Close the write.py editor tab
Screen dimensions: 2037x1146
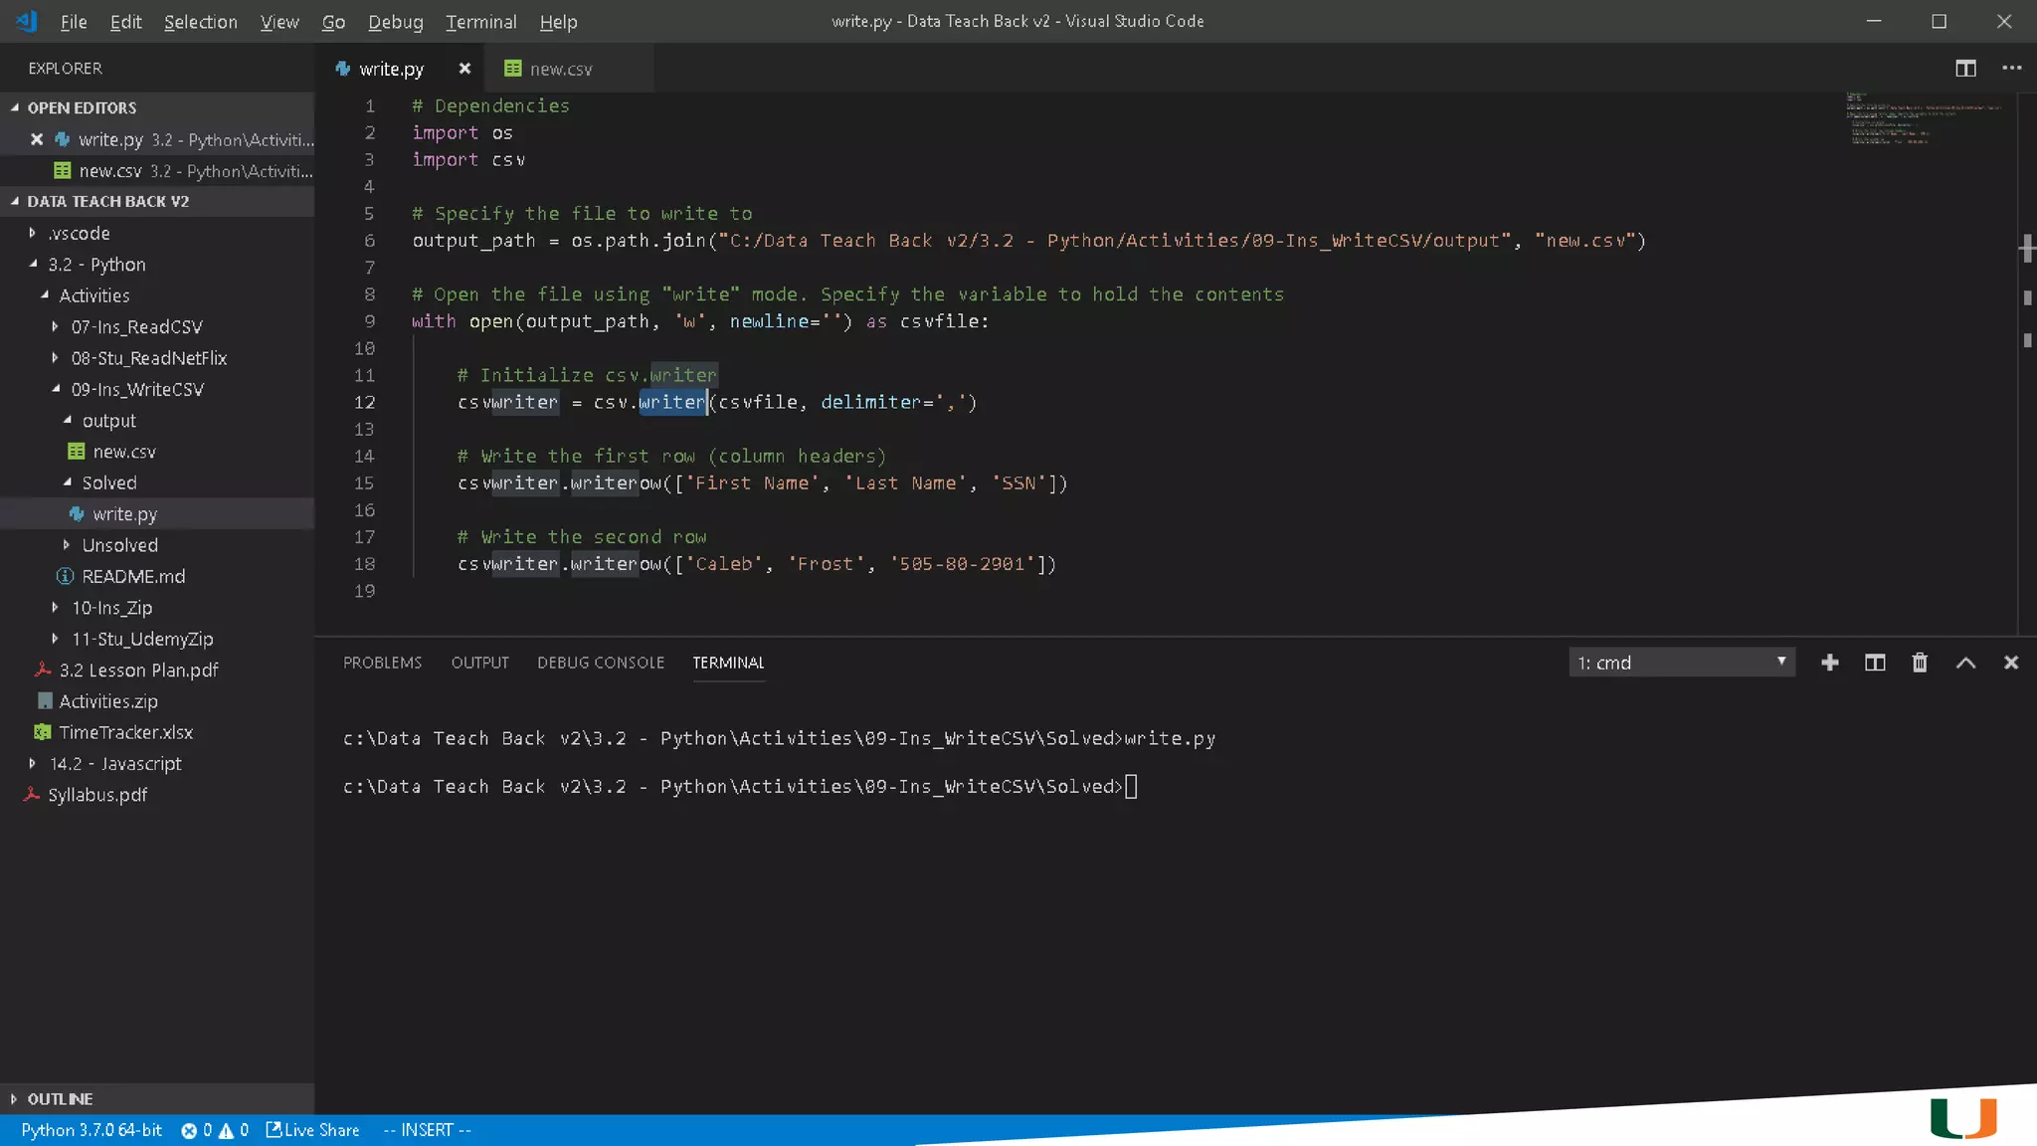tap(464, 69)
